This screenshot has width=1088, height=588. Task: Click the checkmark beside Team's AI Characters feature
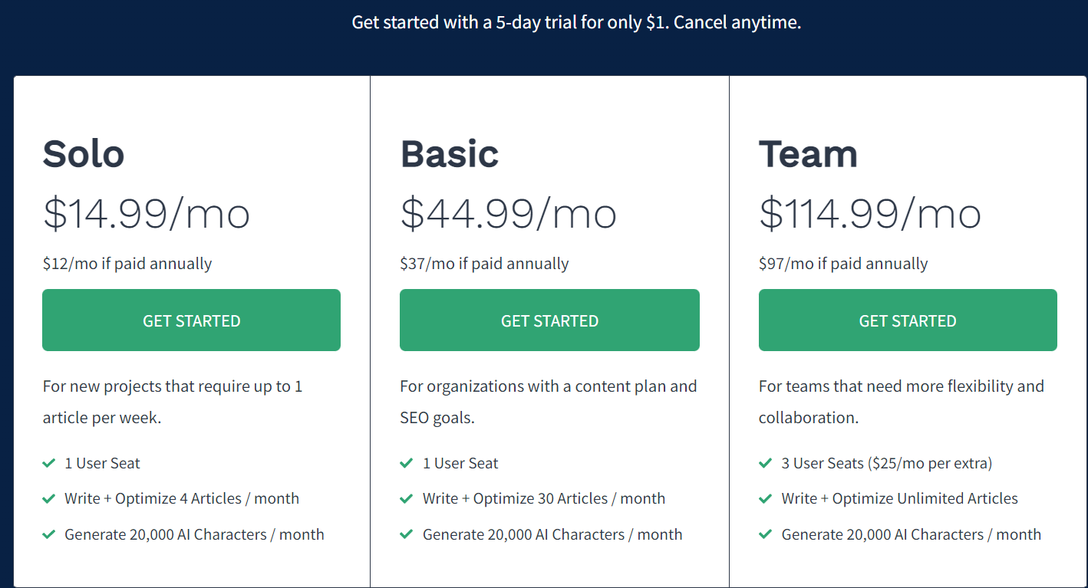point(765,534)
